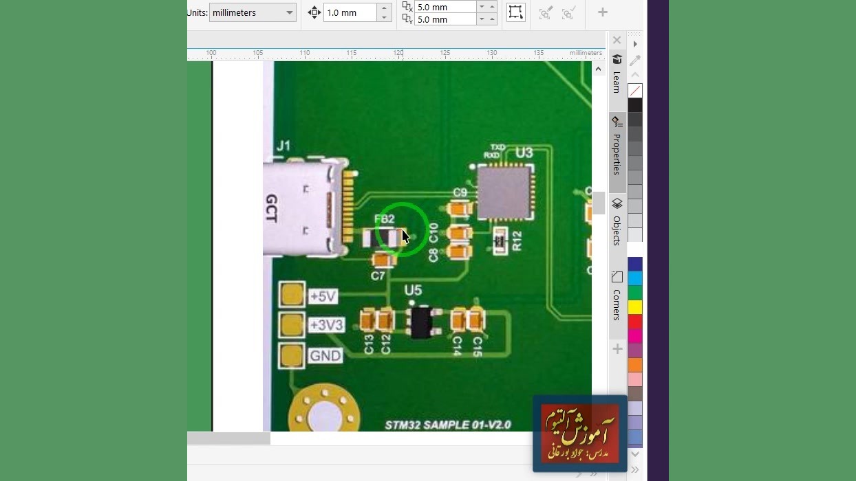The width and height of the screenshot is (856, 481).
Task: Click the horizontal duplicate distance field
Action: click(x=446, y=7)
